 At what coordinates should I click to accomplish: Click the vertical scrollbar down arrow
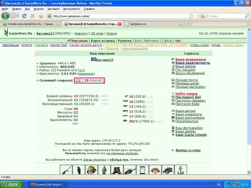[249, 172]
